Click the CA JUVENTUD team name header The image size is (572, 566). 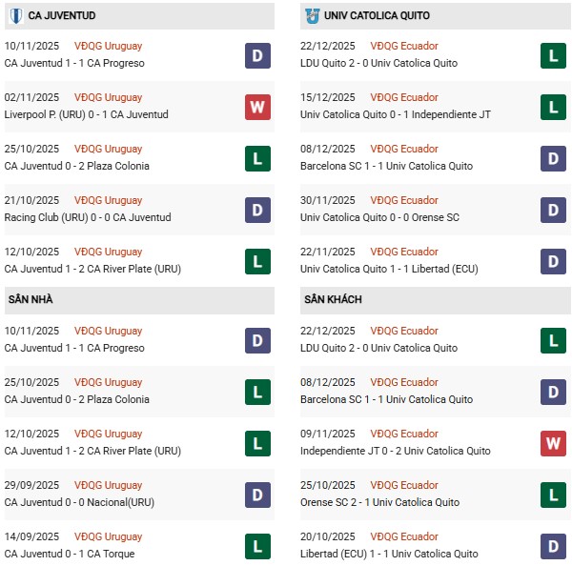coord(63,15)
